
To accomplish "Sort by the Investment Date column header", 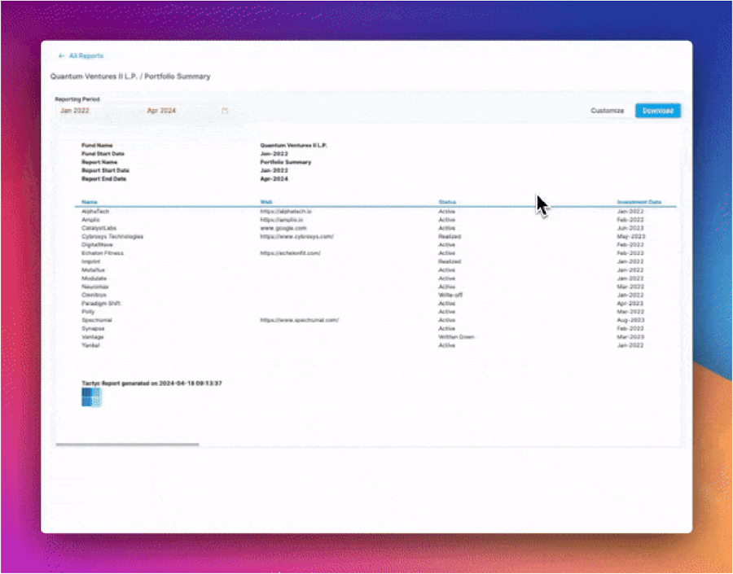I will [x=639, y=202].
